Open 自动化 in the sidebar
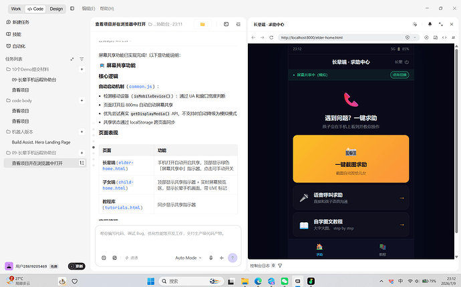461x287 pixels. 16,46
